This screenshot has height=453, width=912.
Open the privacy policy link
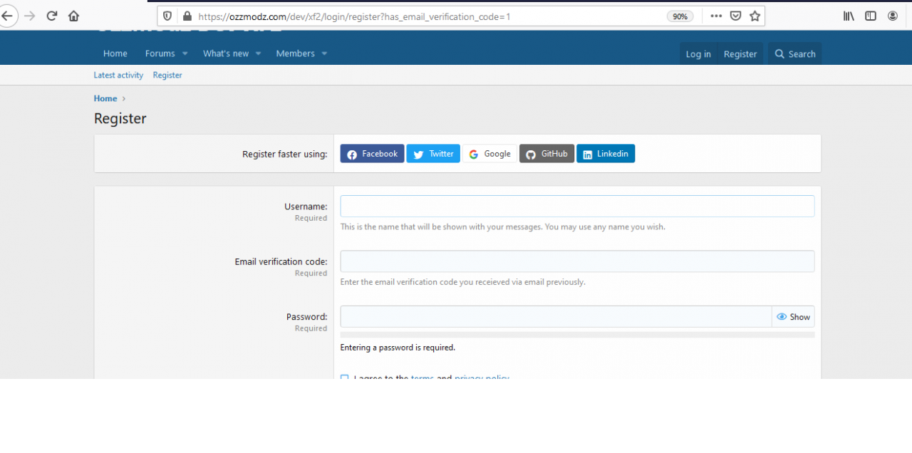pos(482,378)
